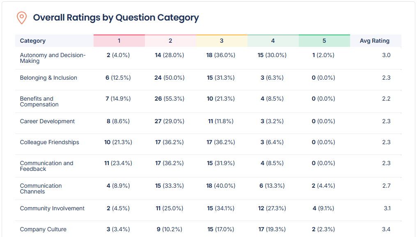This screenshot has width=417, height=237.
Task: Click the "Overall Ratings by Question Category" heading
Action: 116,18
